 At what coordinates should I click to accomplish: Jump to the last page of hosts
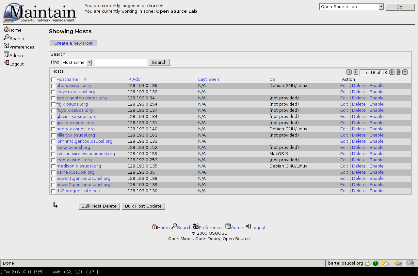(398, 72)
